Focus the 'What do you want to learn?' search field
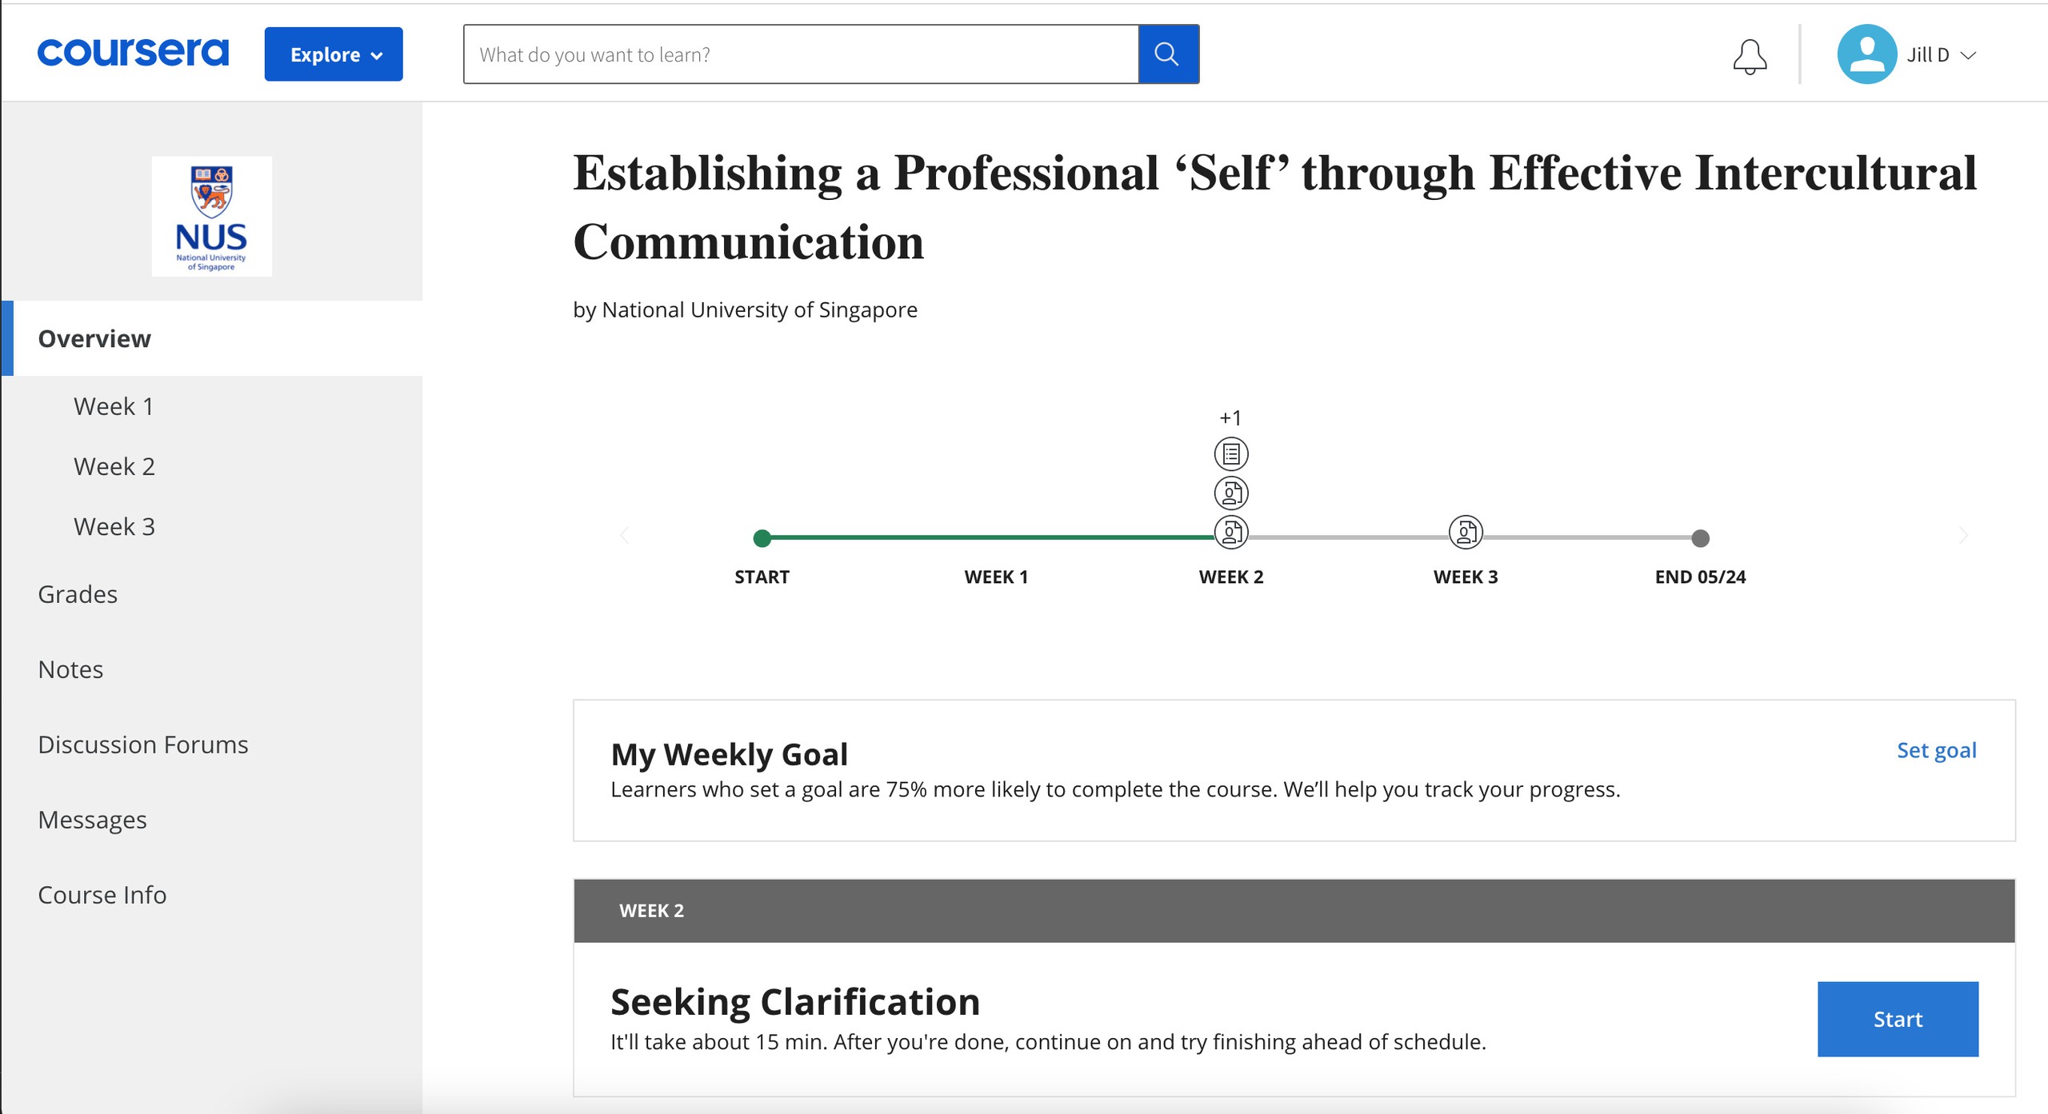 (800, 54)
